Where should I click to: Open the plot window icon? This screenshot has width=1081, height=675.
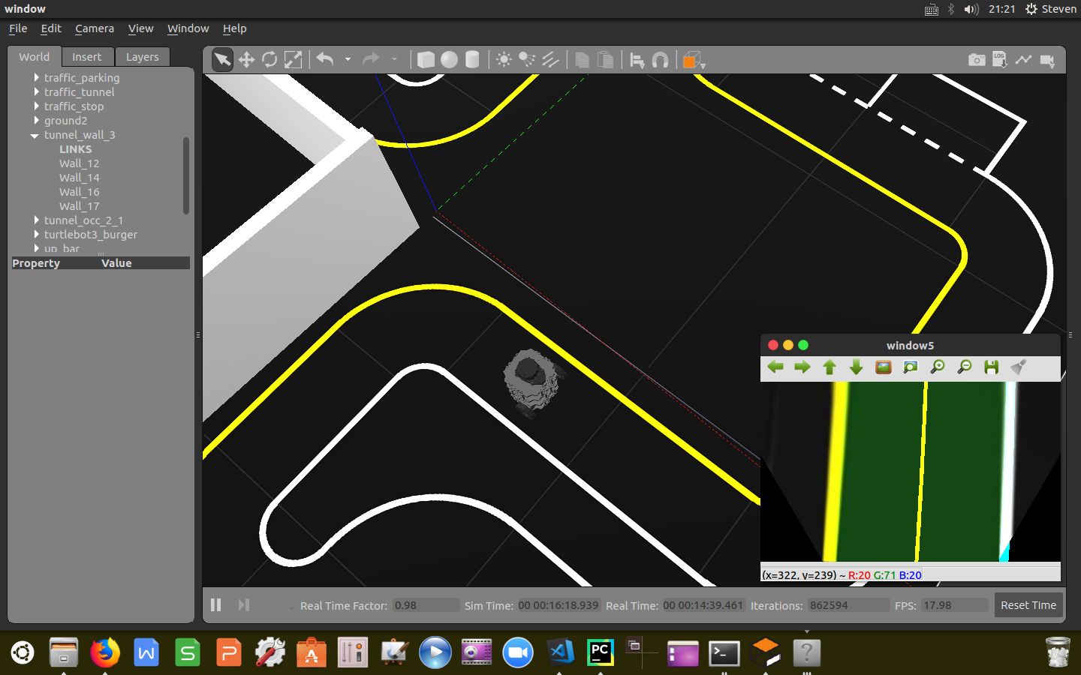(x=1023, y=60)
